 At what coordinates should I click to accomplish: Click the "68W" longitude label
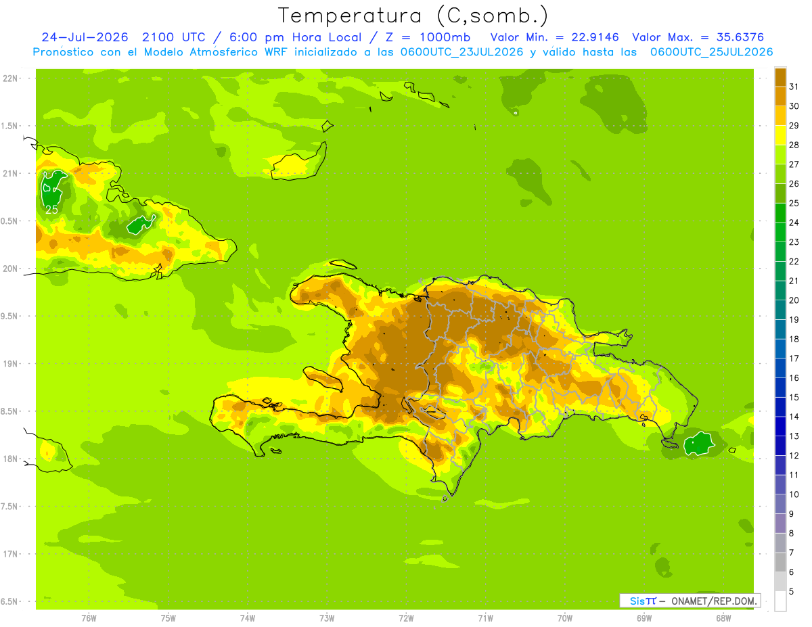coord(723,618)
